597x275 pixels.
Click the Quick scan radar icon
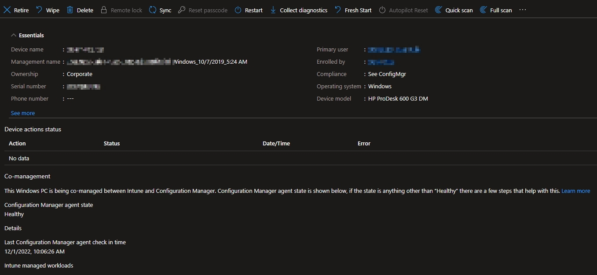point(439,10)
